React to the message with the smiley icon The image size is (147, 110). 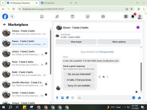pyautogui.click(x=100, y=77)
